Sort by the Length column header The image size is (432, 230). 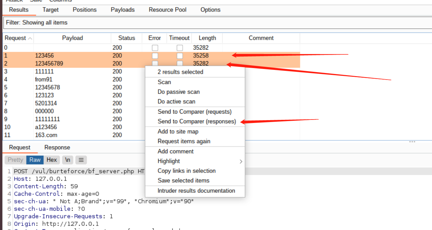(207, 38)
